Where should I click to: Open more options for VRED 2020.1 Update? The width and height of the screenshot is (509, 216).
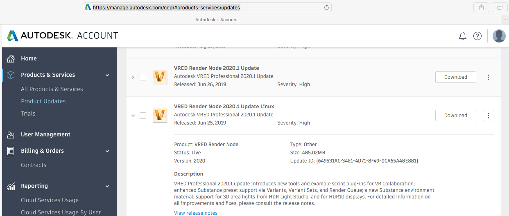[x=489, y=77]
